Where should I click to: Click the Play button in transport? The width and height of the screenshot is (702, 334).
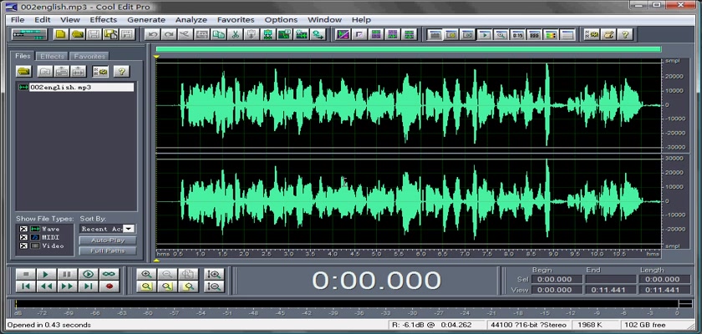point(46,274)
